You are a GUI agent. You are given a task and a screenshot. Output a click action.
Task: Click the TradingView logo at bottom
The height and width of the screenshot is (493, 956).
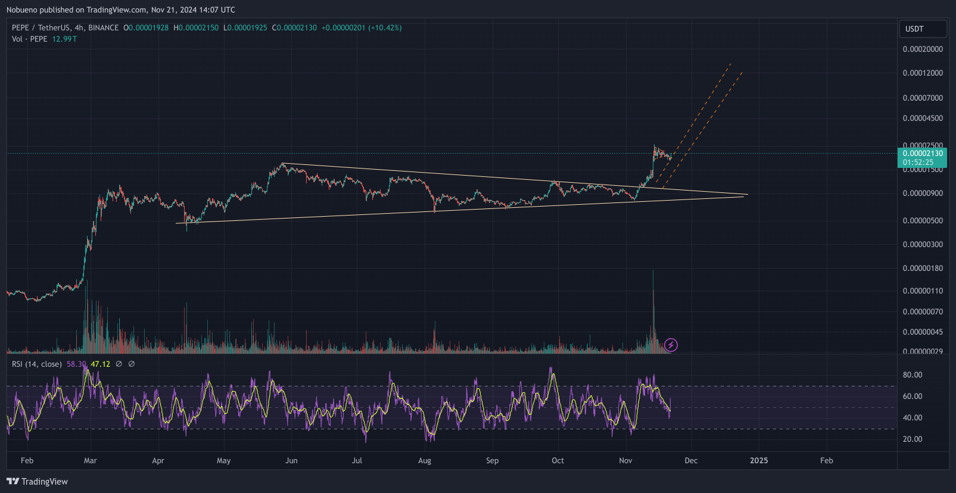37,481
